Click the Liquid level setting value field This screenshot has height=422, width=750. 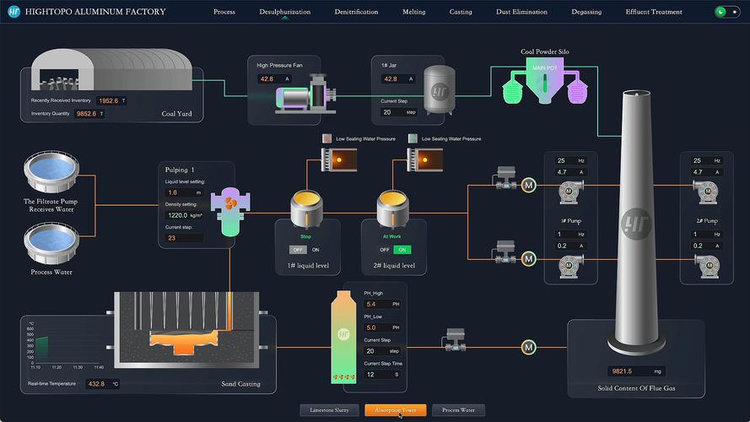[184, 192]
